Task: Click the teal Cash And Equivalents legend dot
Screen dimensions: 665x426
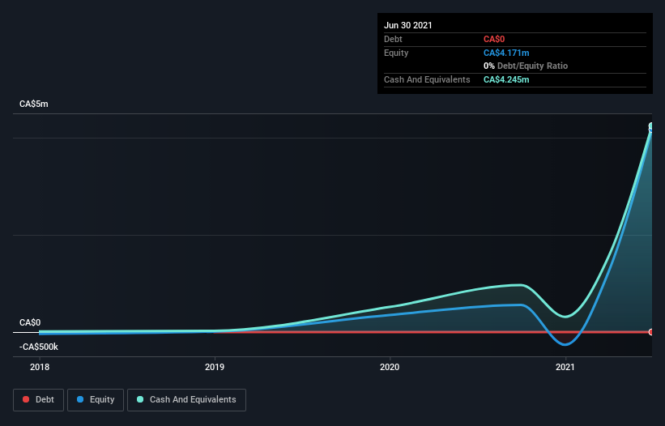Action: (140, 399)
